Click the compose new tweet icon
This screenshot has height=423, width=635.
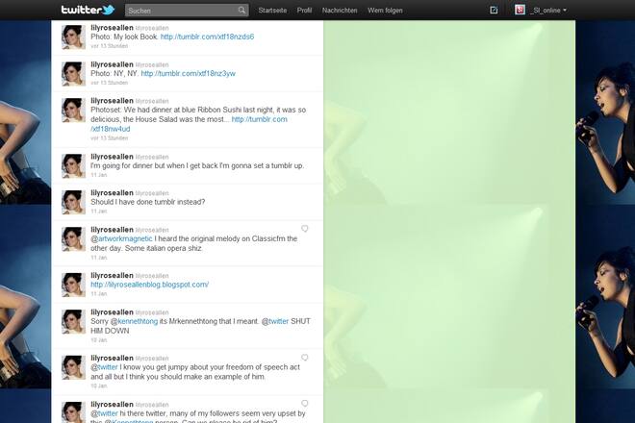(494, 11)
